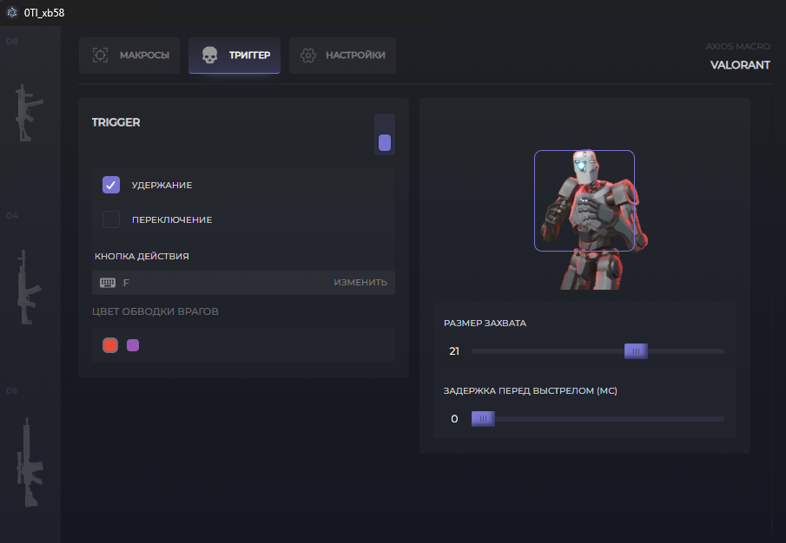Viewport: 786px width, 543px height.
Task: Enable the Переключение checkbox
Action: click(x=111, y=219)
